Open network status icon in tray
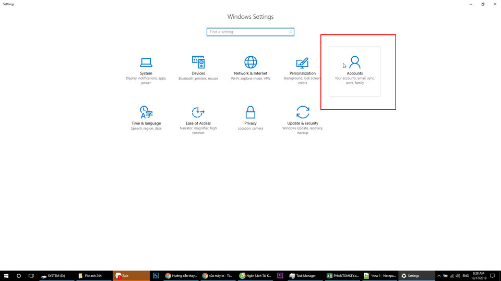 452,276
